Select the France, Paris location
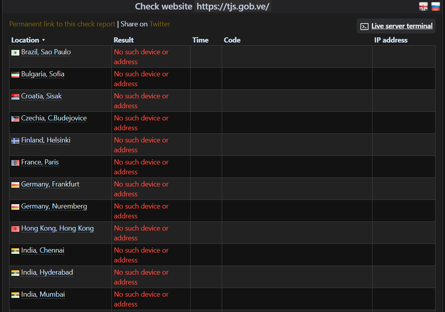 coord(40,162)
